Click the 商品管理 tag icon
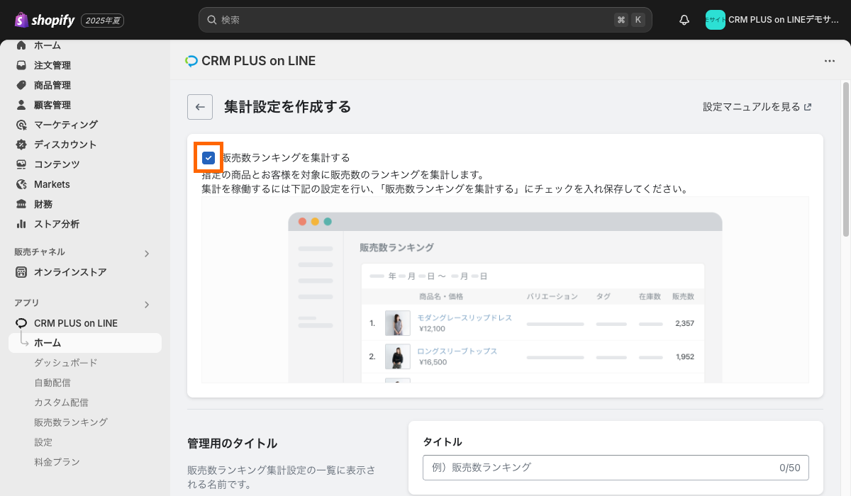The width and height of the screenshot is (851, 496). click(x=21, y=85)
